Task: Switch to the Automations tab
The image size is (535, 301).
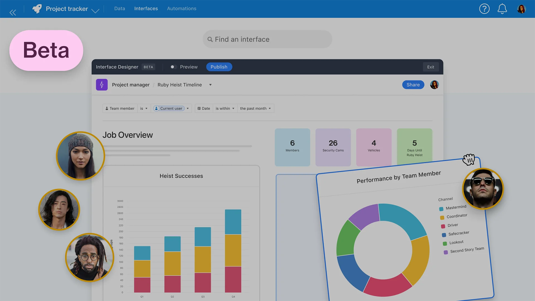Action: (182, 9)
